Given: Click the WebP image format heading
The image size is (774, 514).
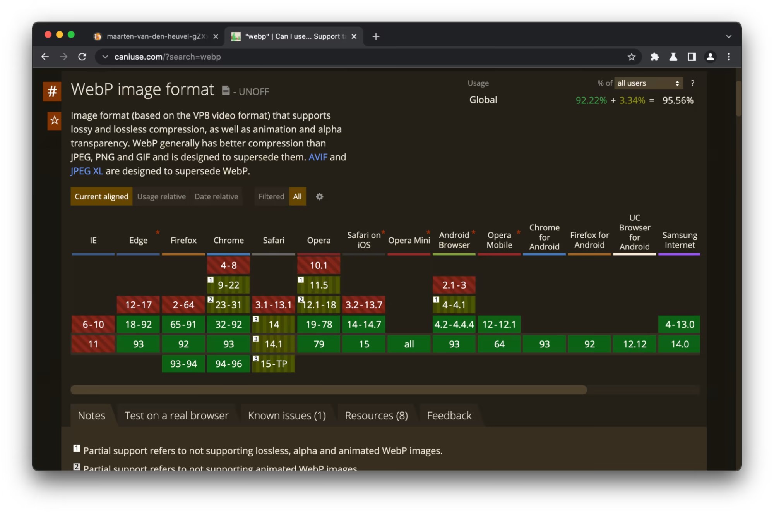Looking at the screenshot, I should point(142,89).
